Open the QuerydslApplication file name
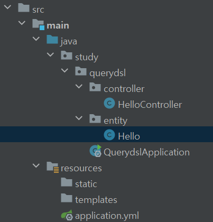This screenshot has height=222, width=213. 146,153
